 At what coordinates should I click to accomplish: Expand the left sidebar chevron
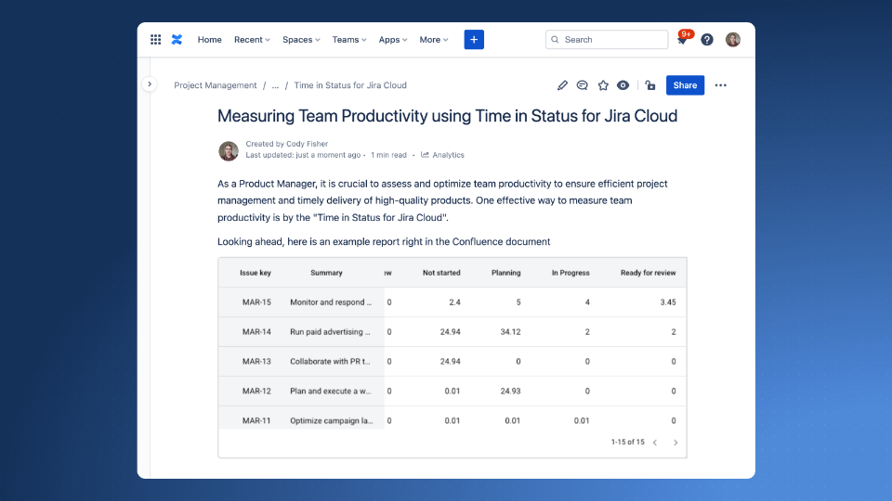(x=149, y=84)
